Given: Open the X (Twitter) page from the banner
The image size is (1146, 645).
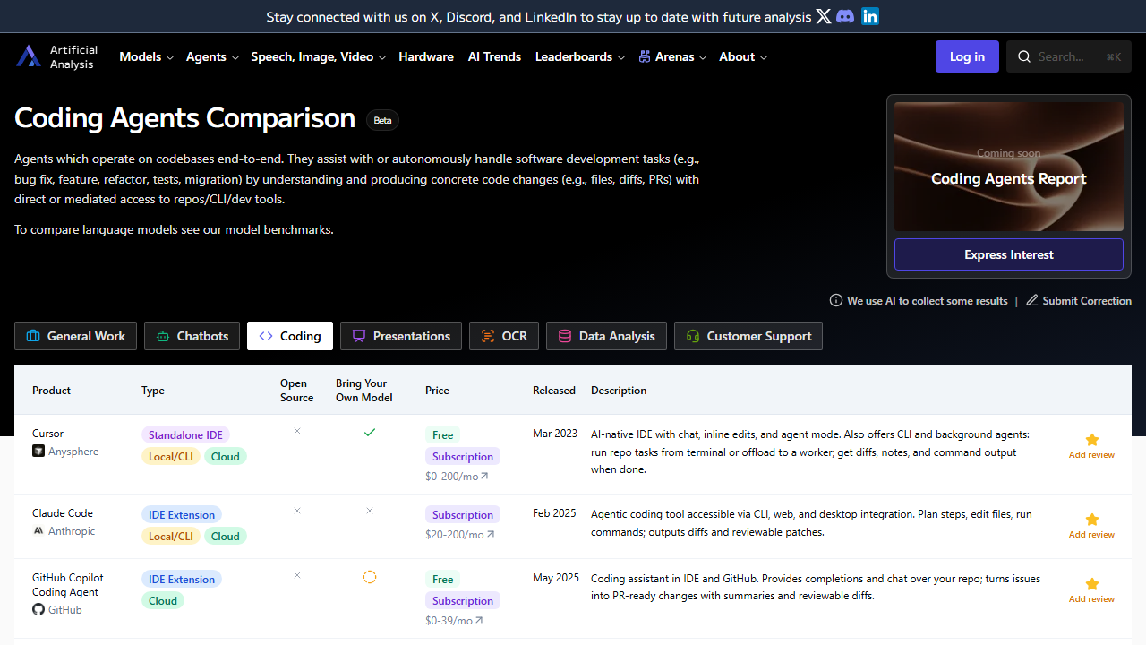Looking at the screenshot, I should pyautogui.click(x=823, y=16).
